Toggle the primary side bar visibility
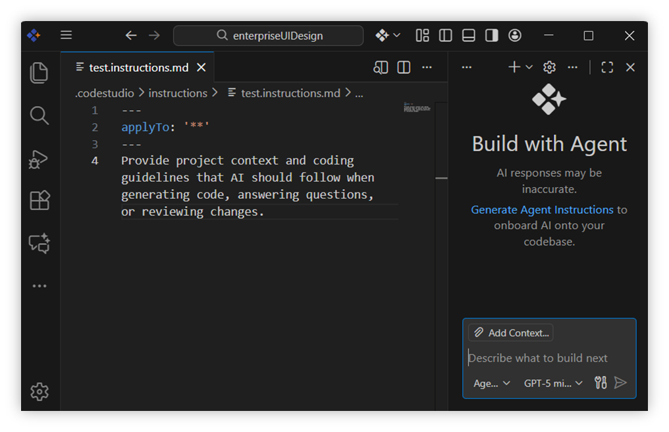This screenshot has width=669, height=432. (x=446, y=36)
